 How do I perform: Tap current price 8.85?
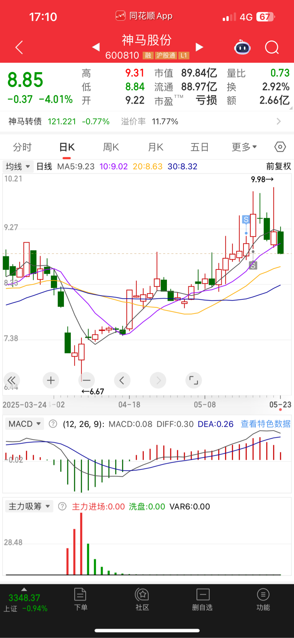click(x=25, y=80)
